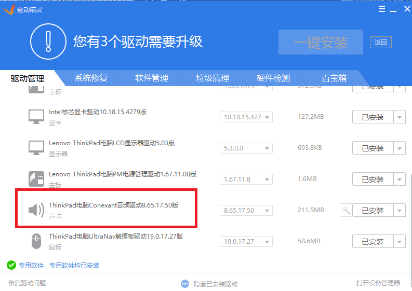Close the 驱动精灵 window
412x291 pixels.
point(407,9)
